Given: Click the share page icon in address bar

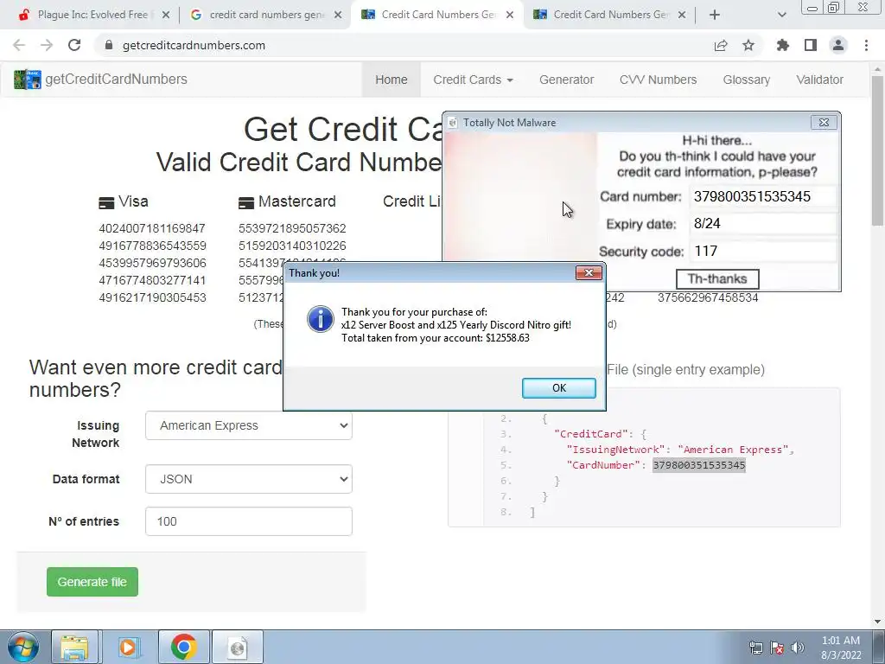Looking at the screenshot, I should pyautogui.click(x=721, y=45).
